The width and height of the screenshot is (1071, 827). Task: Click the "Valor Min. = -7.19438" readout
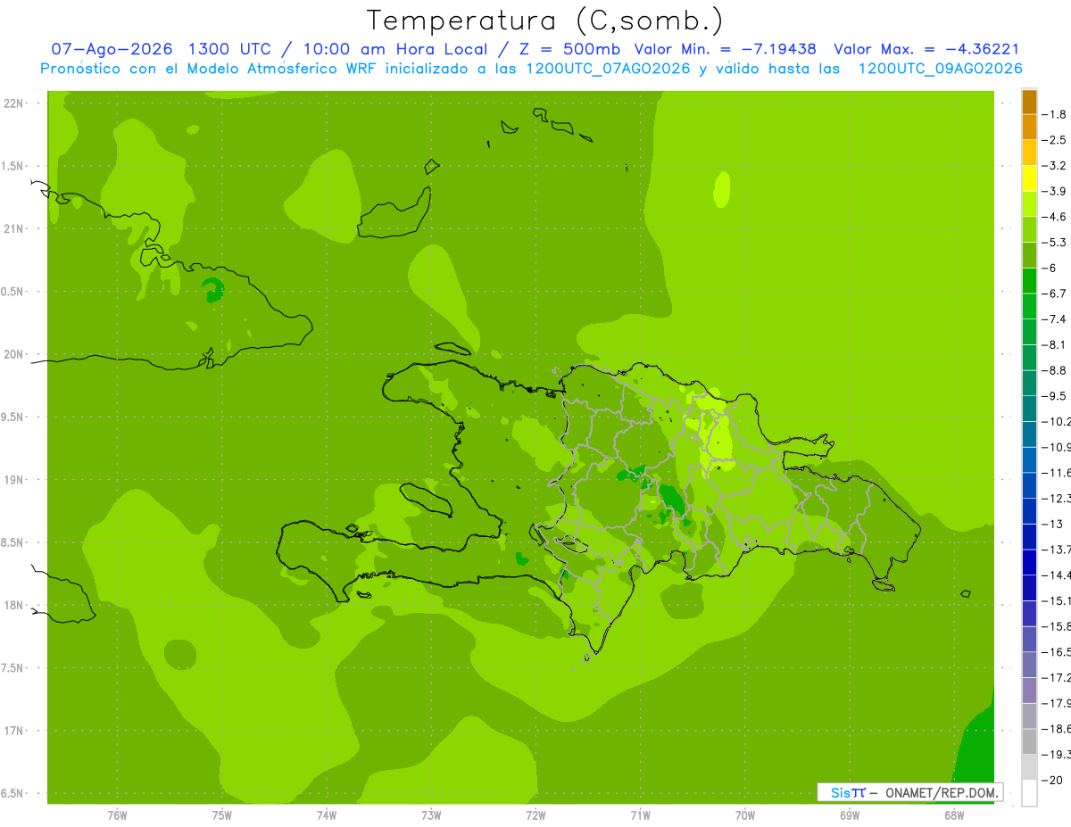pyautogui.click(x=725, y=49)
